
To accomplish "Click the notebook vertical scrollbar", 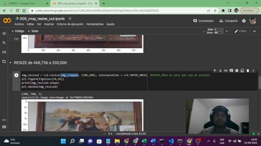I will [259, 83].
